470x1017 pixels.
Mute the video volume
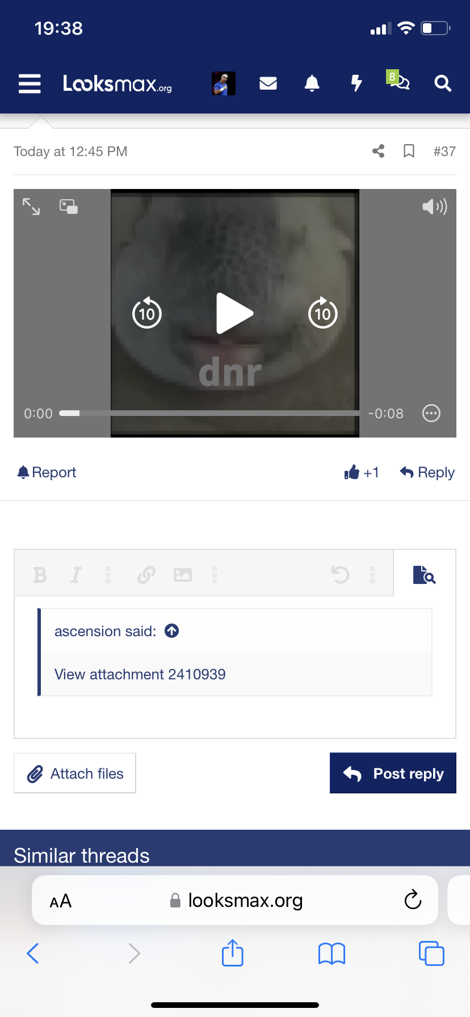[x=434, y=207]
